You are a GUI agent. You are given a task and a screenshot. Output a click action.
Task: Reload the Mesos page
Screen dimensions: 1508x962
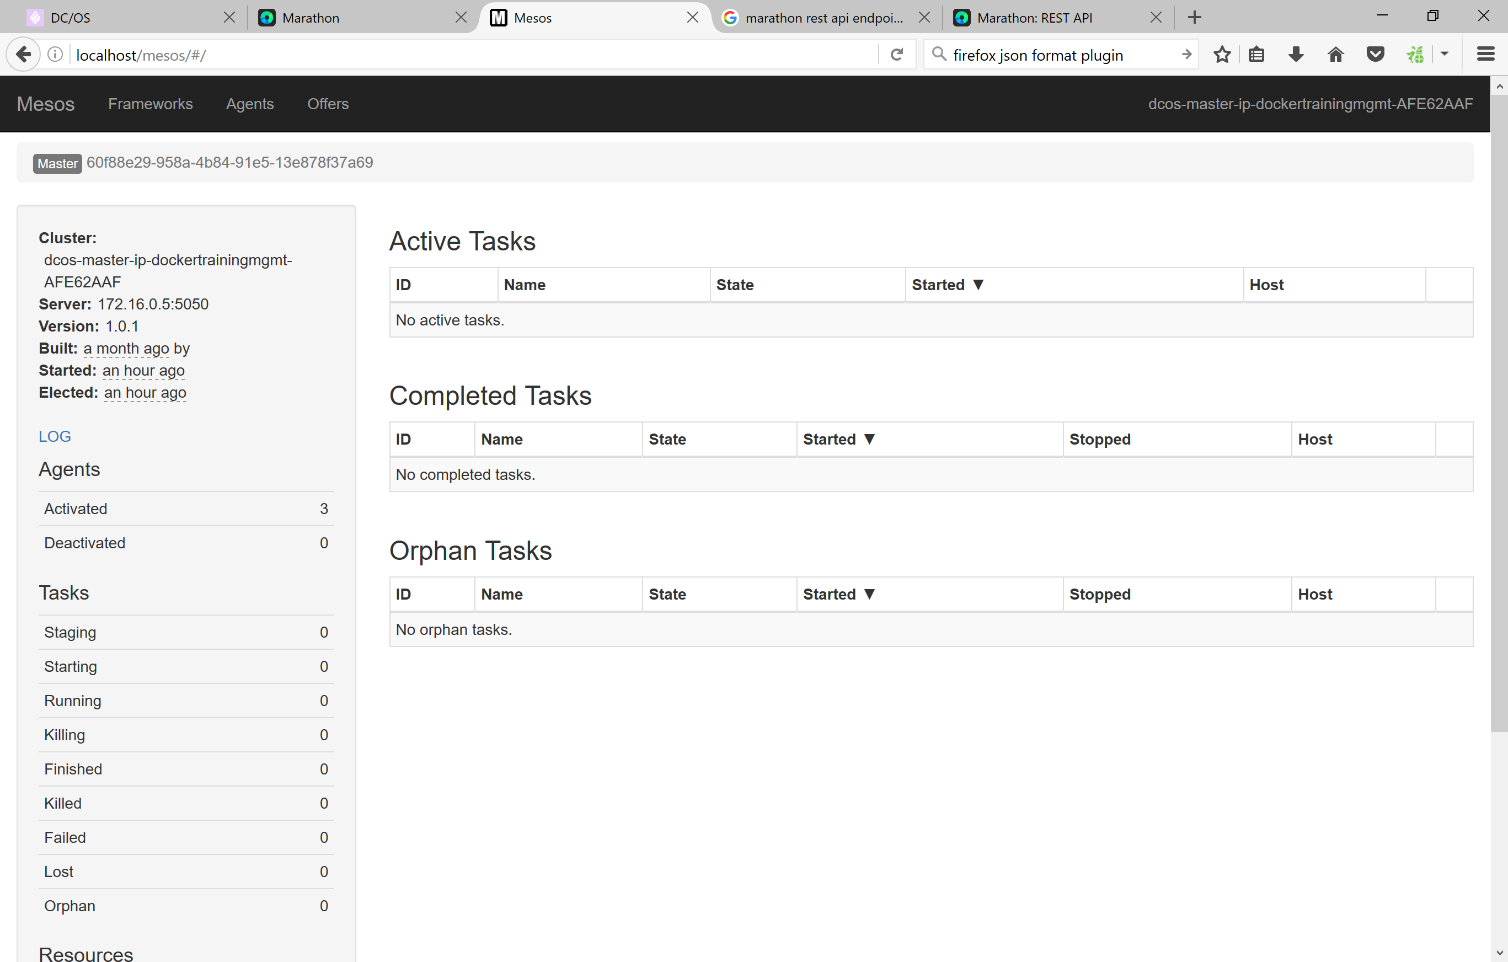(897, 55)
